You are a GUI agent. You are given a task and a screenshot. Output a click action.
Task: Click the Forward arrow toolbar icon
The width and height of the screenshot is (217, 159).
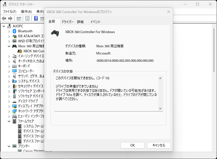pos(10,18)
